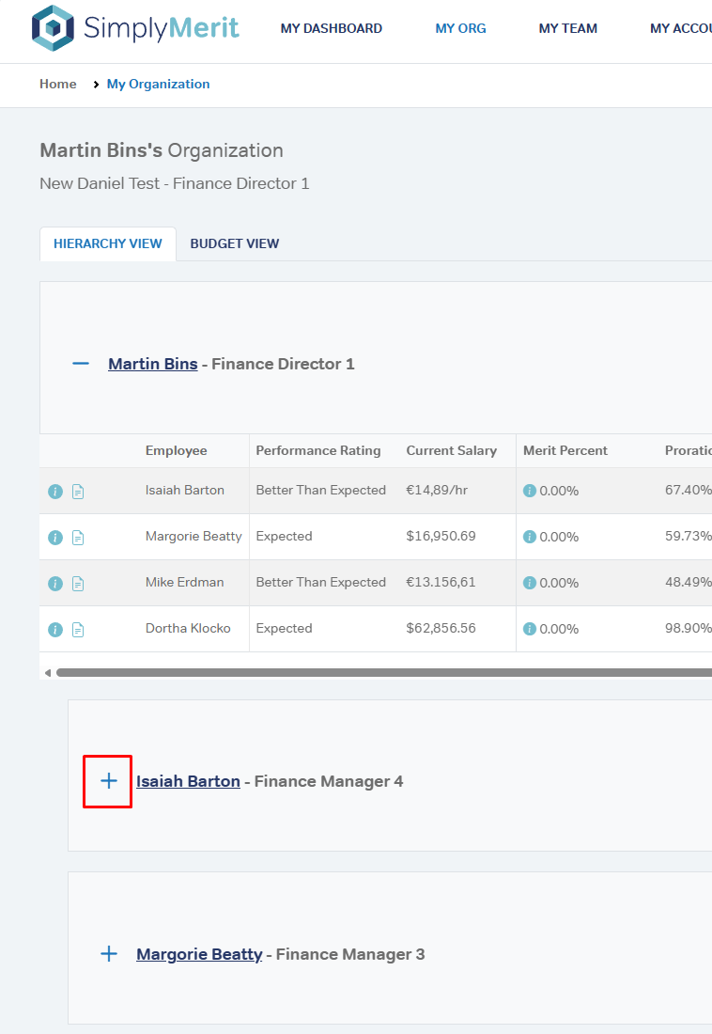This screenshot has width=712, height=1034.
Task: Collapse Martin Bins Finance Director section
Action: (81, 364)
